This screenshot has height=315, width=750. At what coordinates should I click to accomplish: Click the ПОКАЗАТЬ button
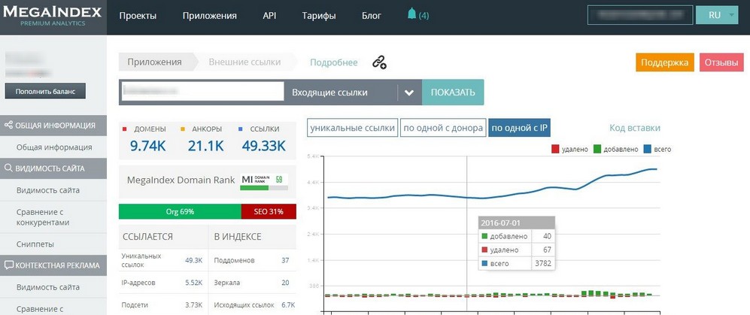453,92
